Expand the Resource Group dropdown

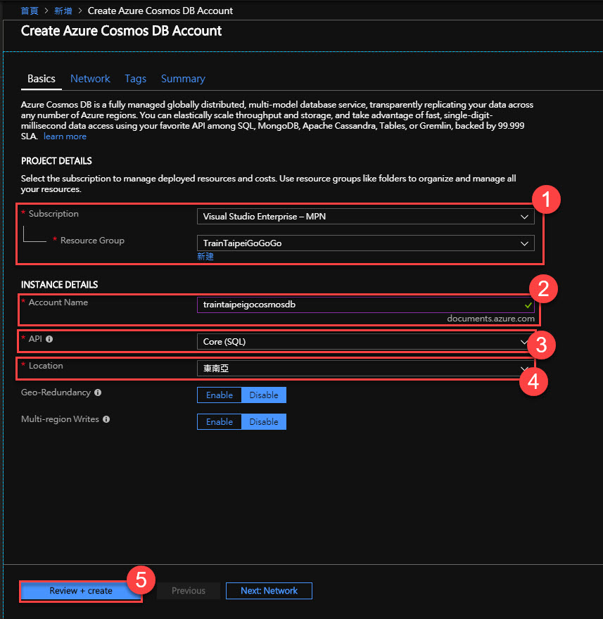click(365, 243)
